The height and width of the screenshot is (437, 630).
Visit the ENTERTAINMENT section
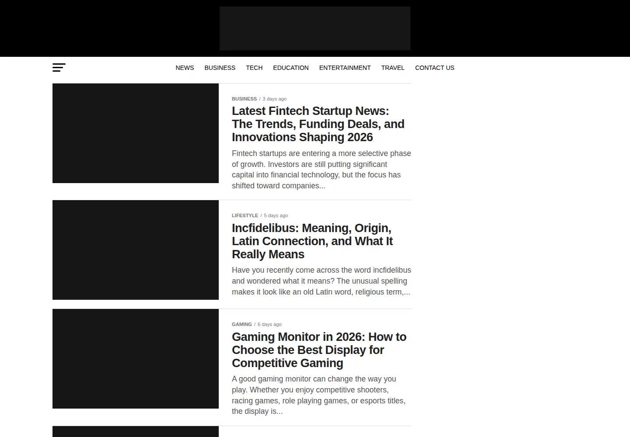[345, 68]
